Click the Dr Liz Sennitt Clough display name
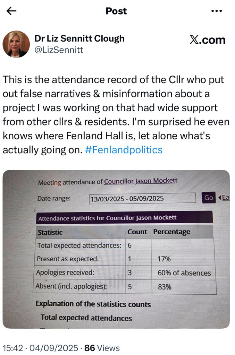This screenshot has height=355, width=235. (79, 38)
